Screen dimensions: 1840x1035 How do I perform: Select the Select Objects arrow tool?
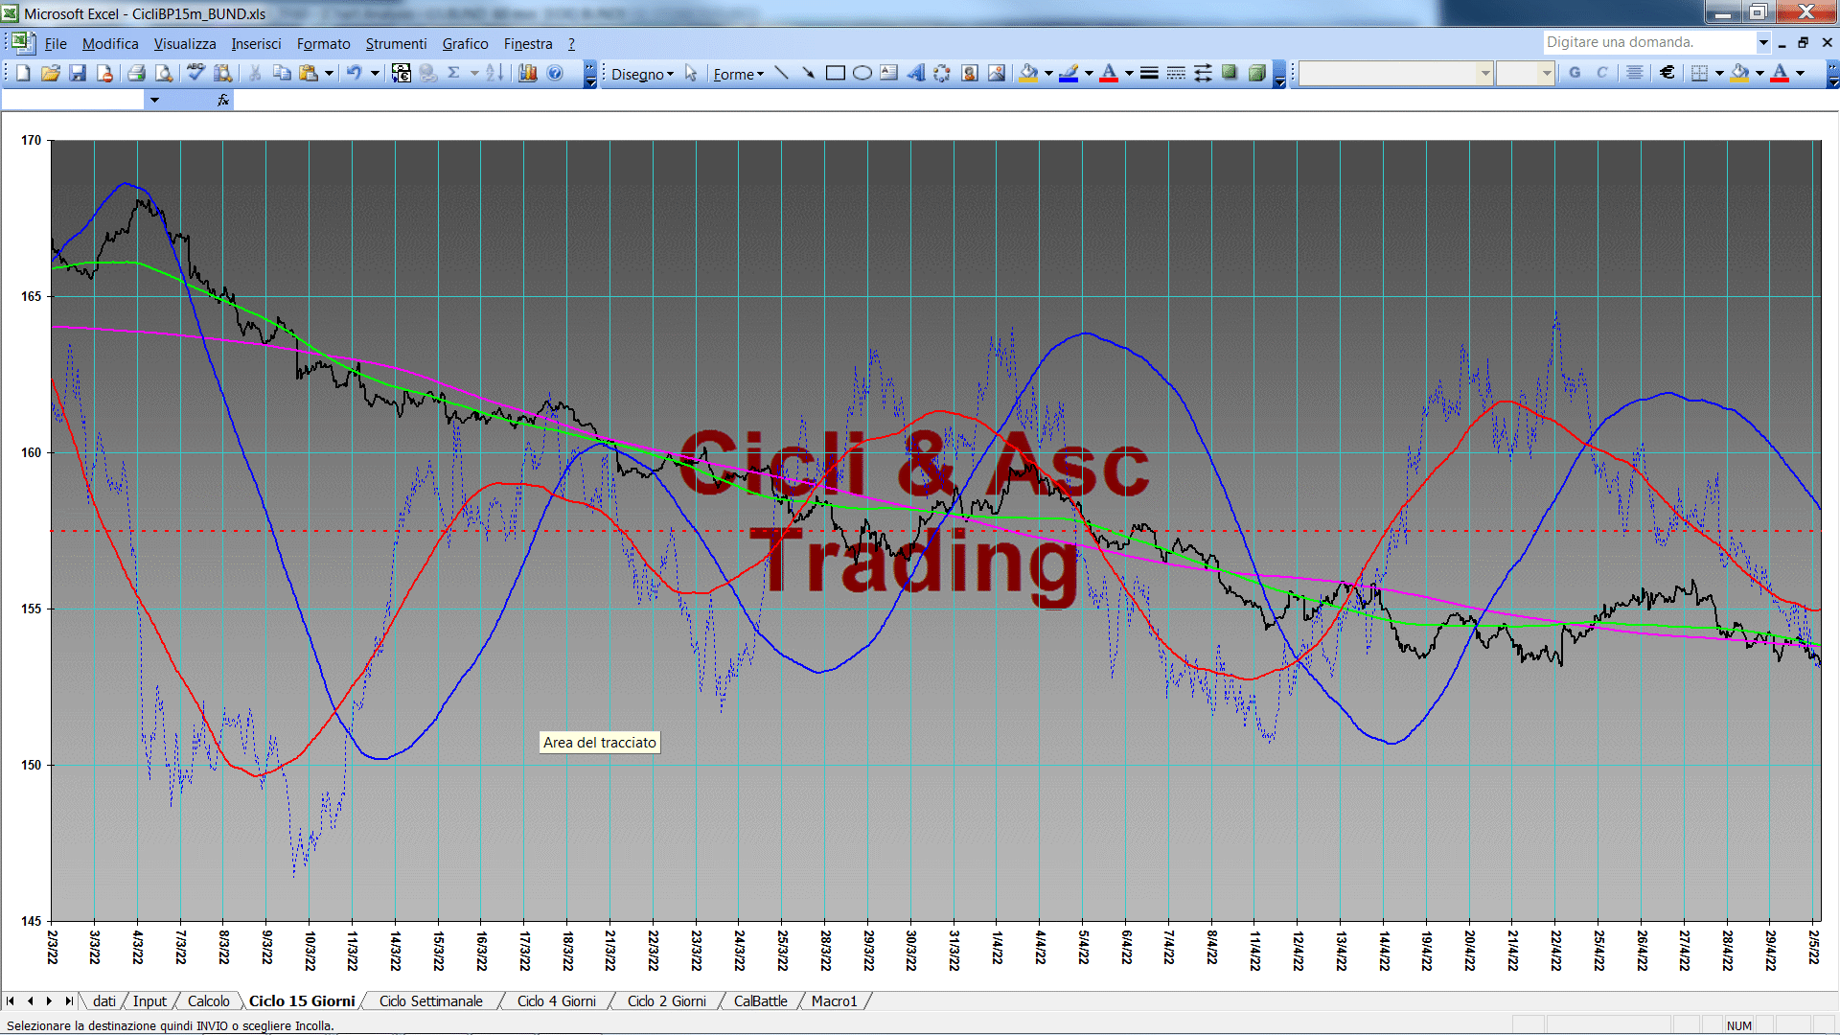691,73
